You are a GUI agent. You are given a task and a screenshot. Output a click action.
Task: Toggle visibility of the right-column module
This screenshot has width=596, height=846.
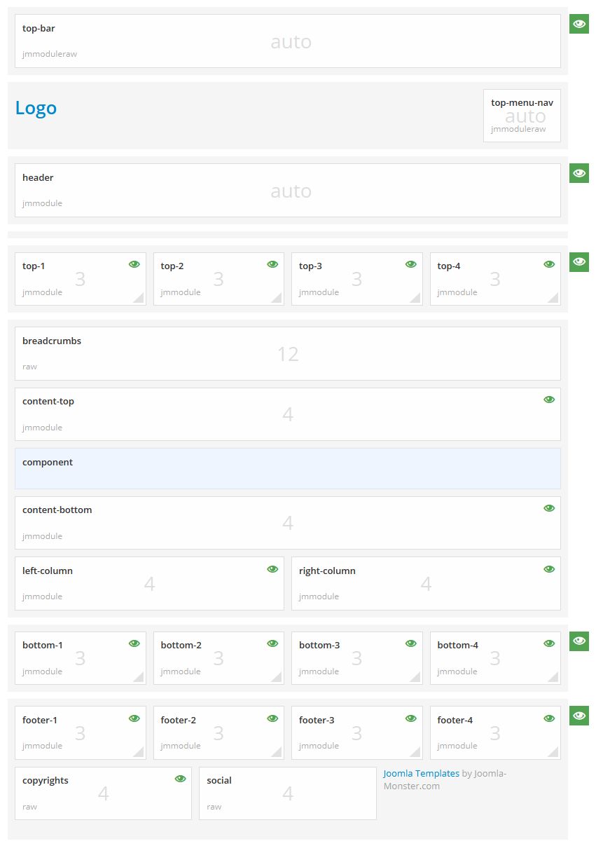(x=549, y=568)
